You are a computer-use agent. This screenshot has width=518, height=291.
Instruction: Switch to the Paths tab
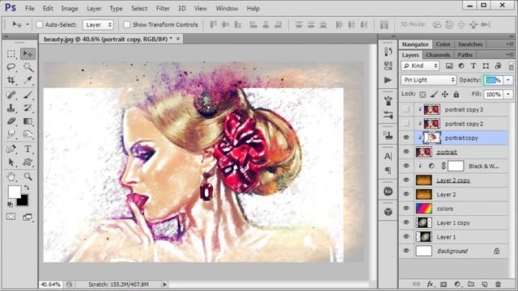pyautogui.click(x=465, y=55)
